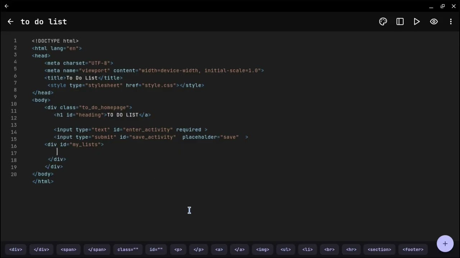Click the div class="to_do_homepage" line
Image resolution: width=460 pixels, height=258 pixels.
(x=88, y=107)
